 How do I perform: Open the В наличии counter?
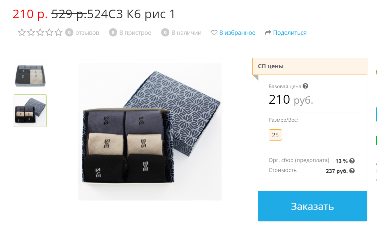coord(181,32)
